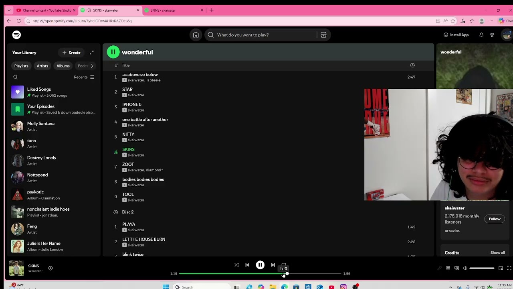Open the miniplayer icon
Screen dimensions: 513x289
(x=501, y=268)
